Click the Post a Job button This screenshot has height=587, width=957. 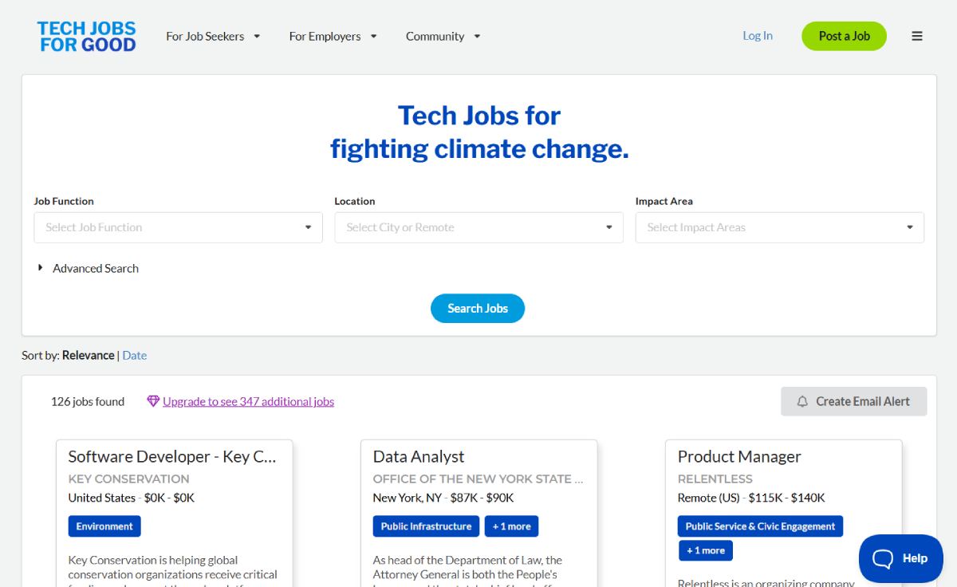844,36
